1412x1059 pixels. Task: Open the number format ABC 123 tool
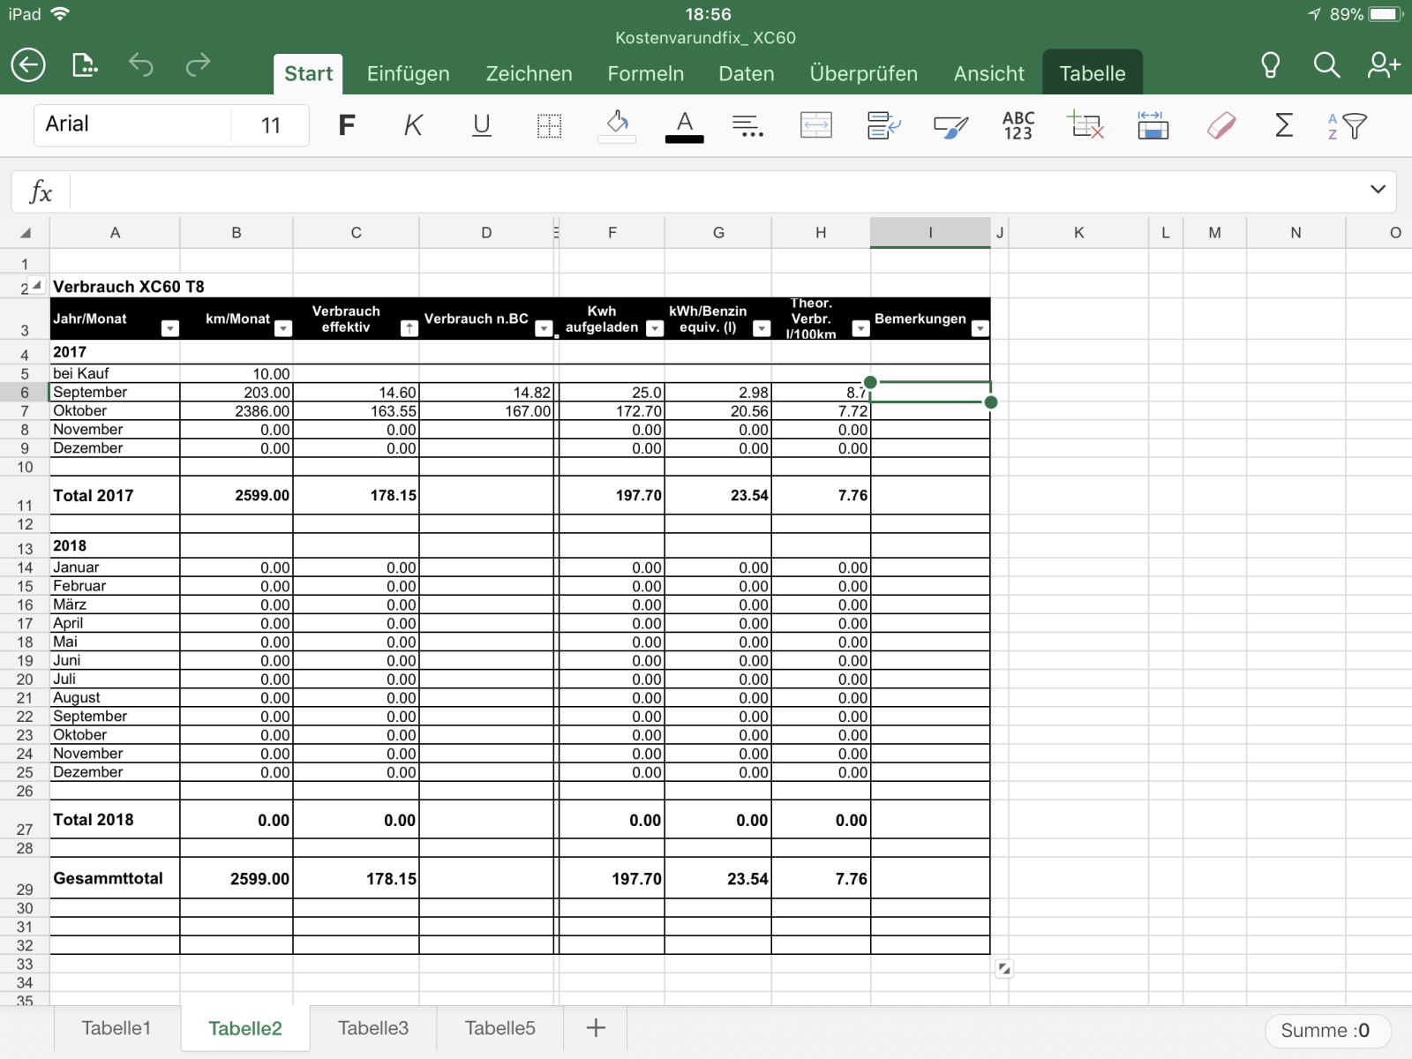[x=1018, y=126]
